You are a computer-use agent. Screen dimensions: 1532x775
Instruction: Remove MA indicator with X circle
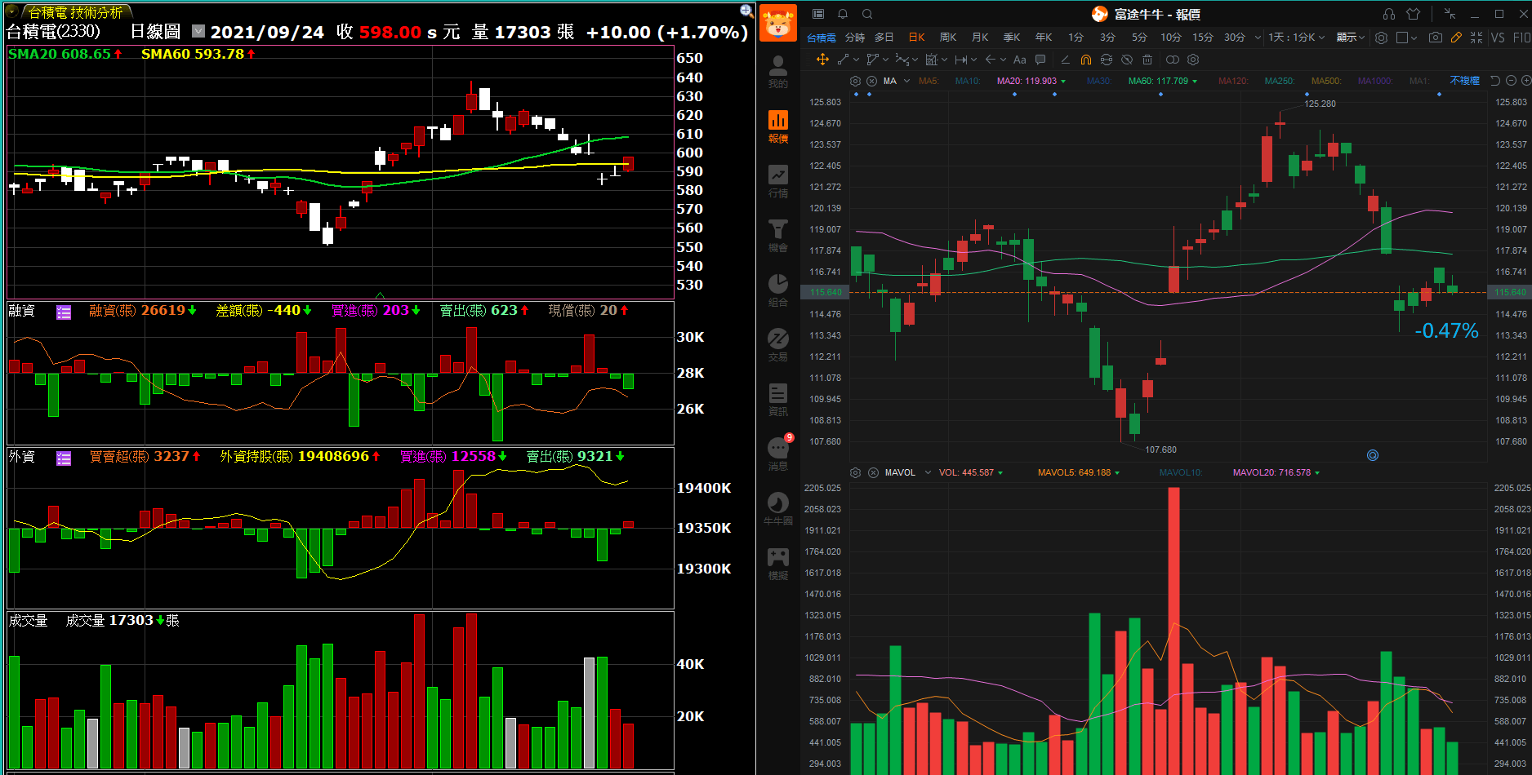tap(871, 81)
